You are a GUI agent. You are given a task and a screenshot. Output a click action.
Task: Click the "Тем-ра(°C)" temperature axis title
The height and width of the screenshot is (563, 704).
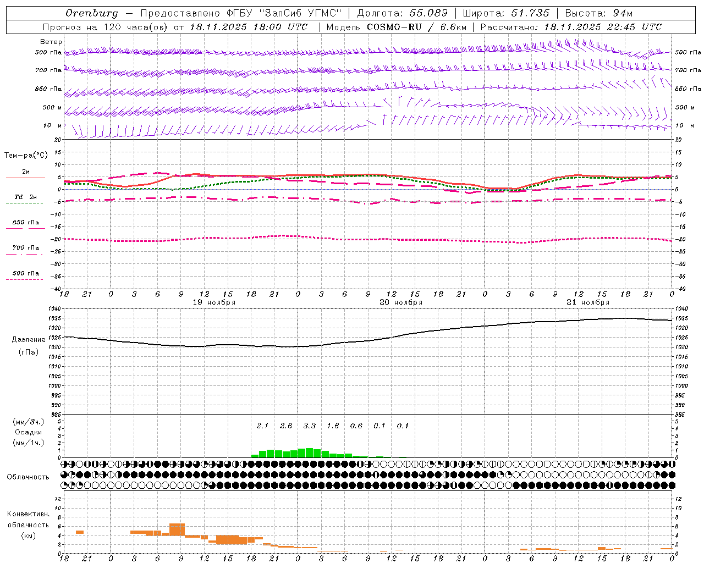pos(26,155)
